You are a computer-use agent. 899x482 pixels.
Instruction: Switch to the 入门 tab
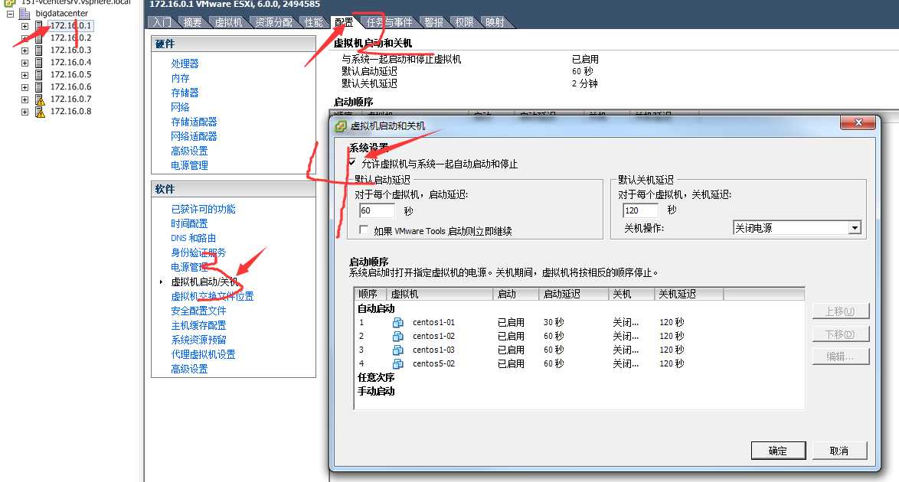[x=162, y=22]
